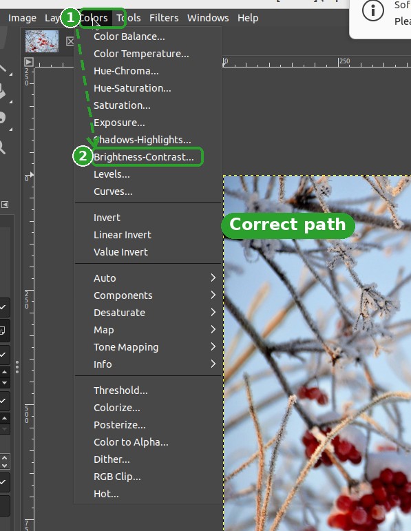Expand the Info submenu
This screenshot has height=531, width=411.
pyautogui.click(x=148, y=364)
